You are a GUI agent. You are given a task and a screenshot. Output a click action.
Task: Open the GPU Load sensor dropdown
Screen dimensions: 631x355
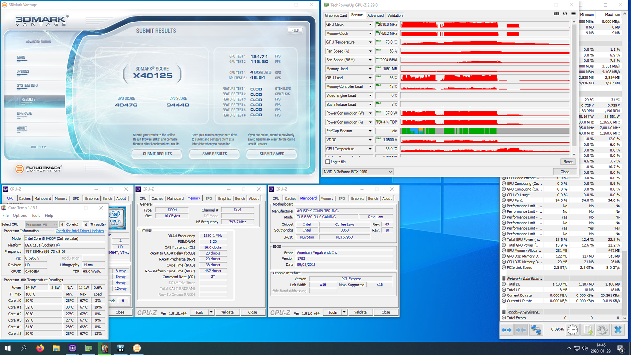click(x=370, y=78)
